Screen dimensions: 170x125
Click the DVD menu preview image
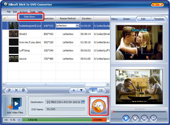(139, 42)
